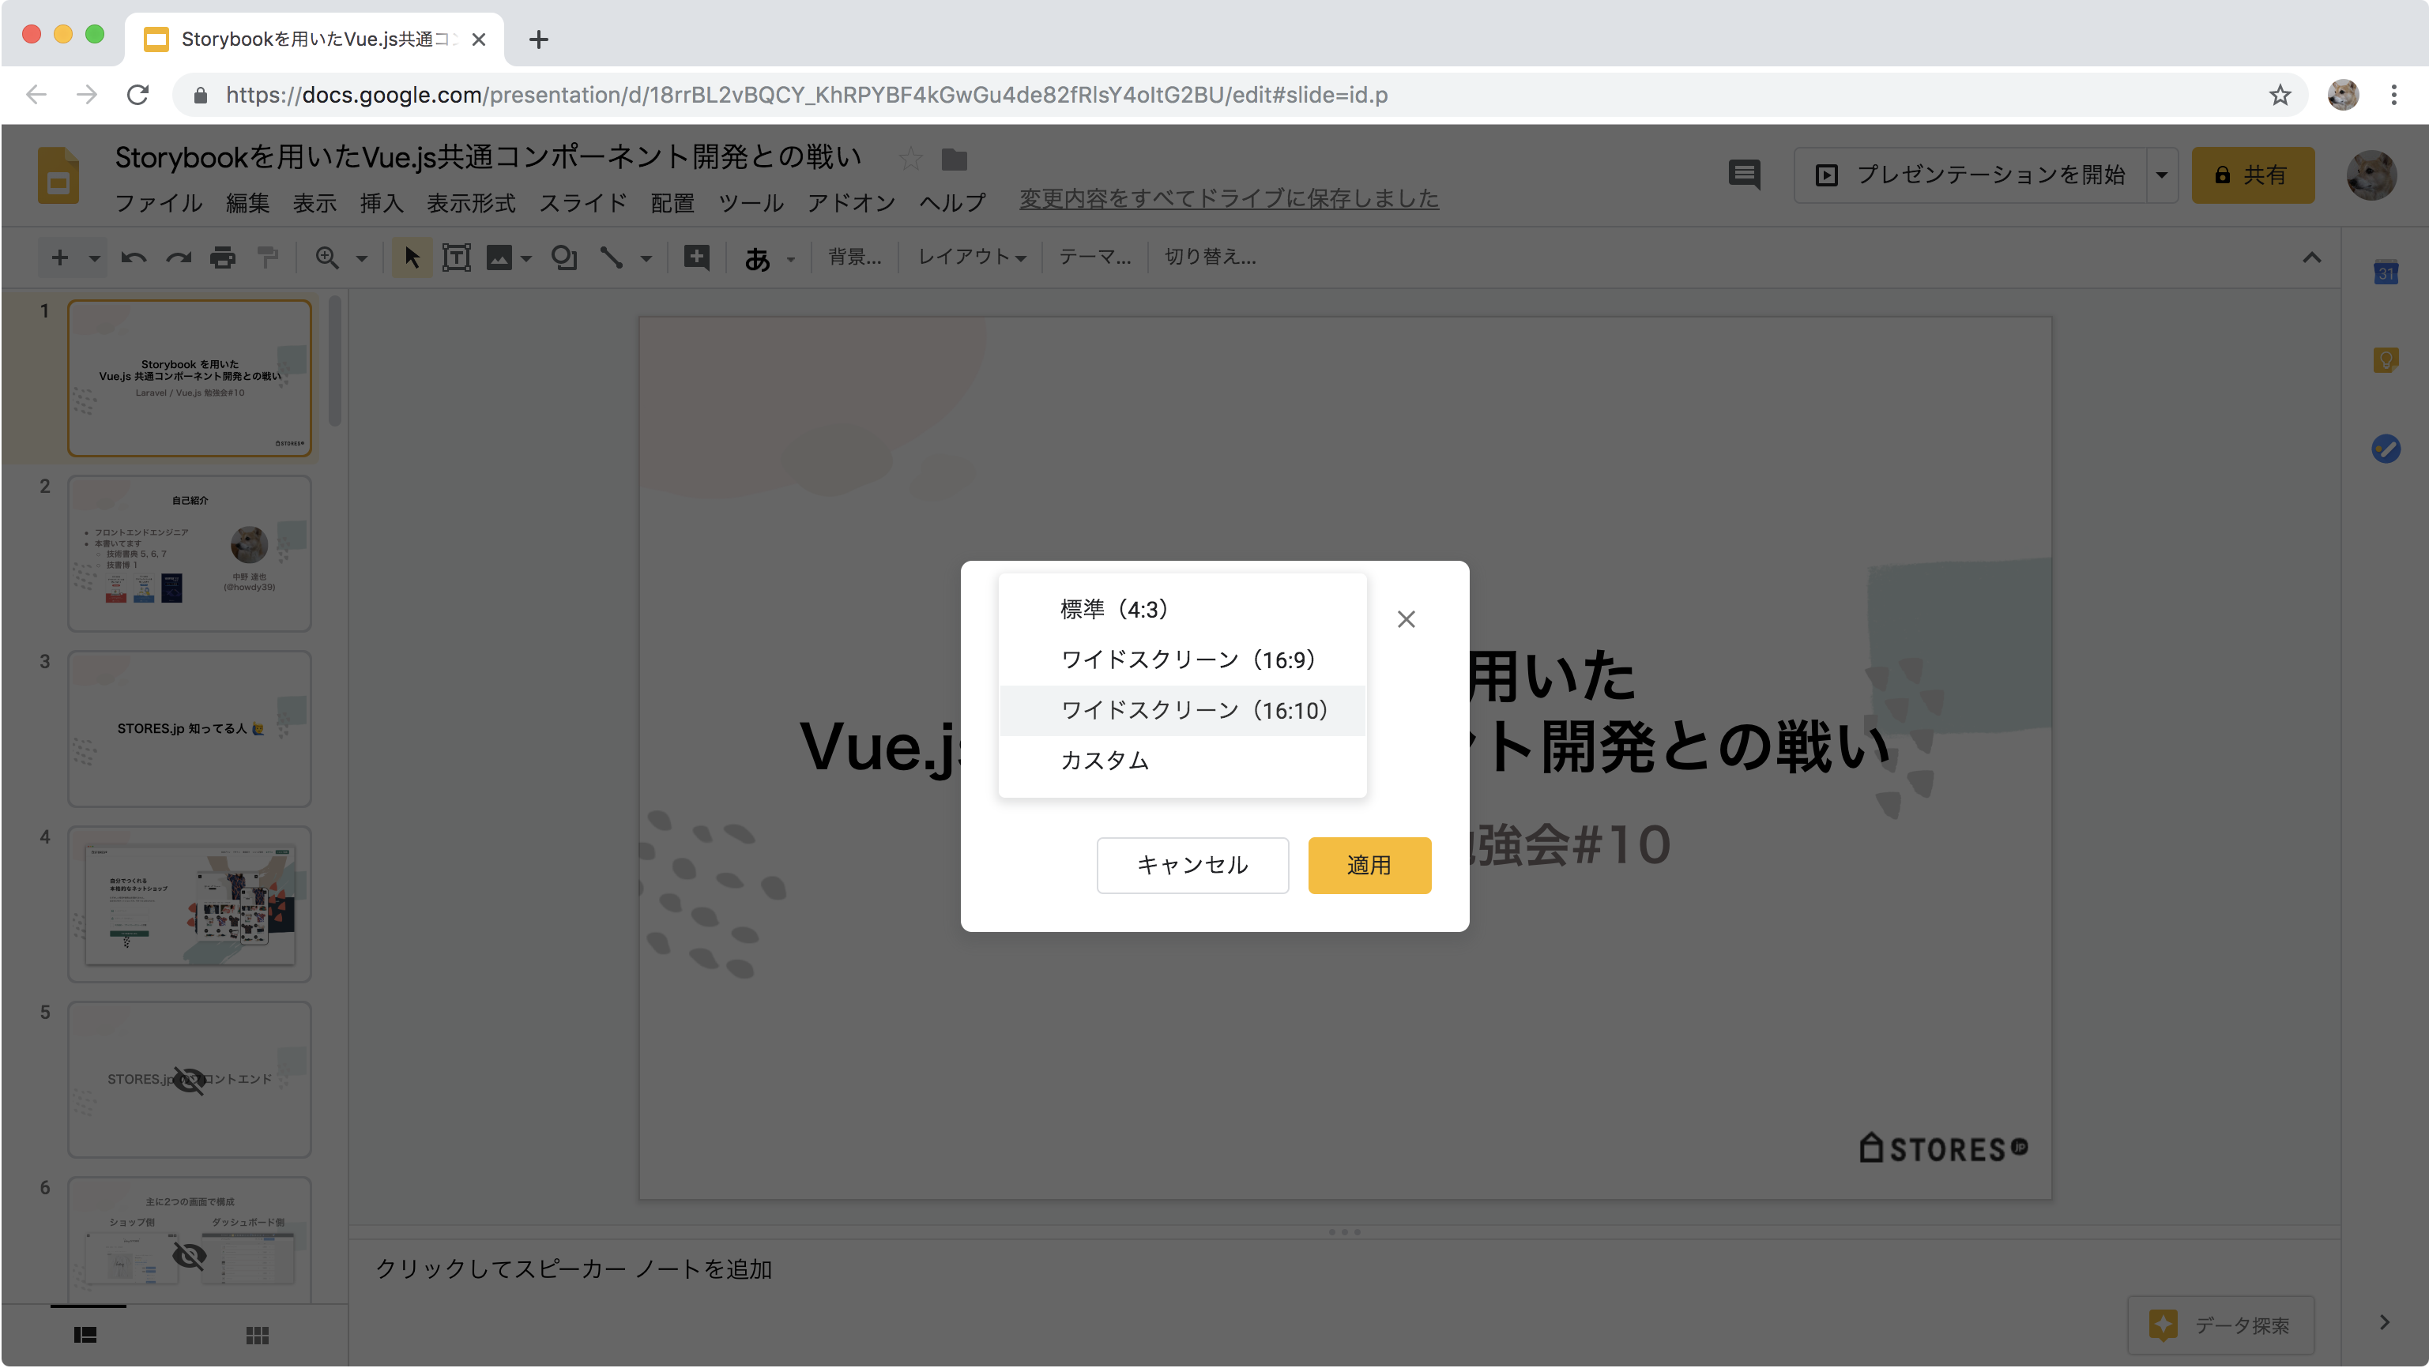Click プレゼンテーションを開始 button
Image resolution: width=2429 pixels, height=1368 pixels.
click(x=1970, y=175)
